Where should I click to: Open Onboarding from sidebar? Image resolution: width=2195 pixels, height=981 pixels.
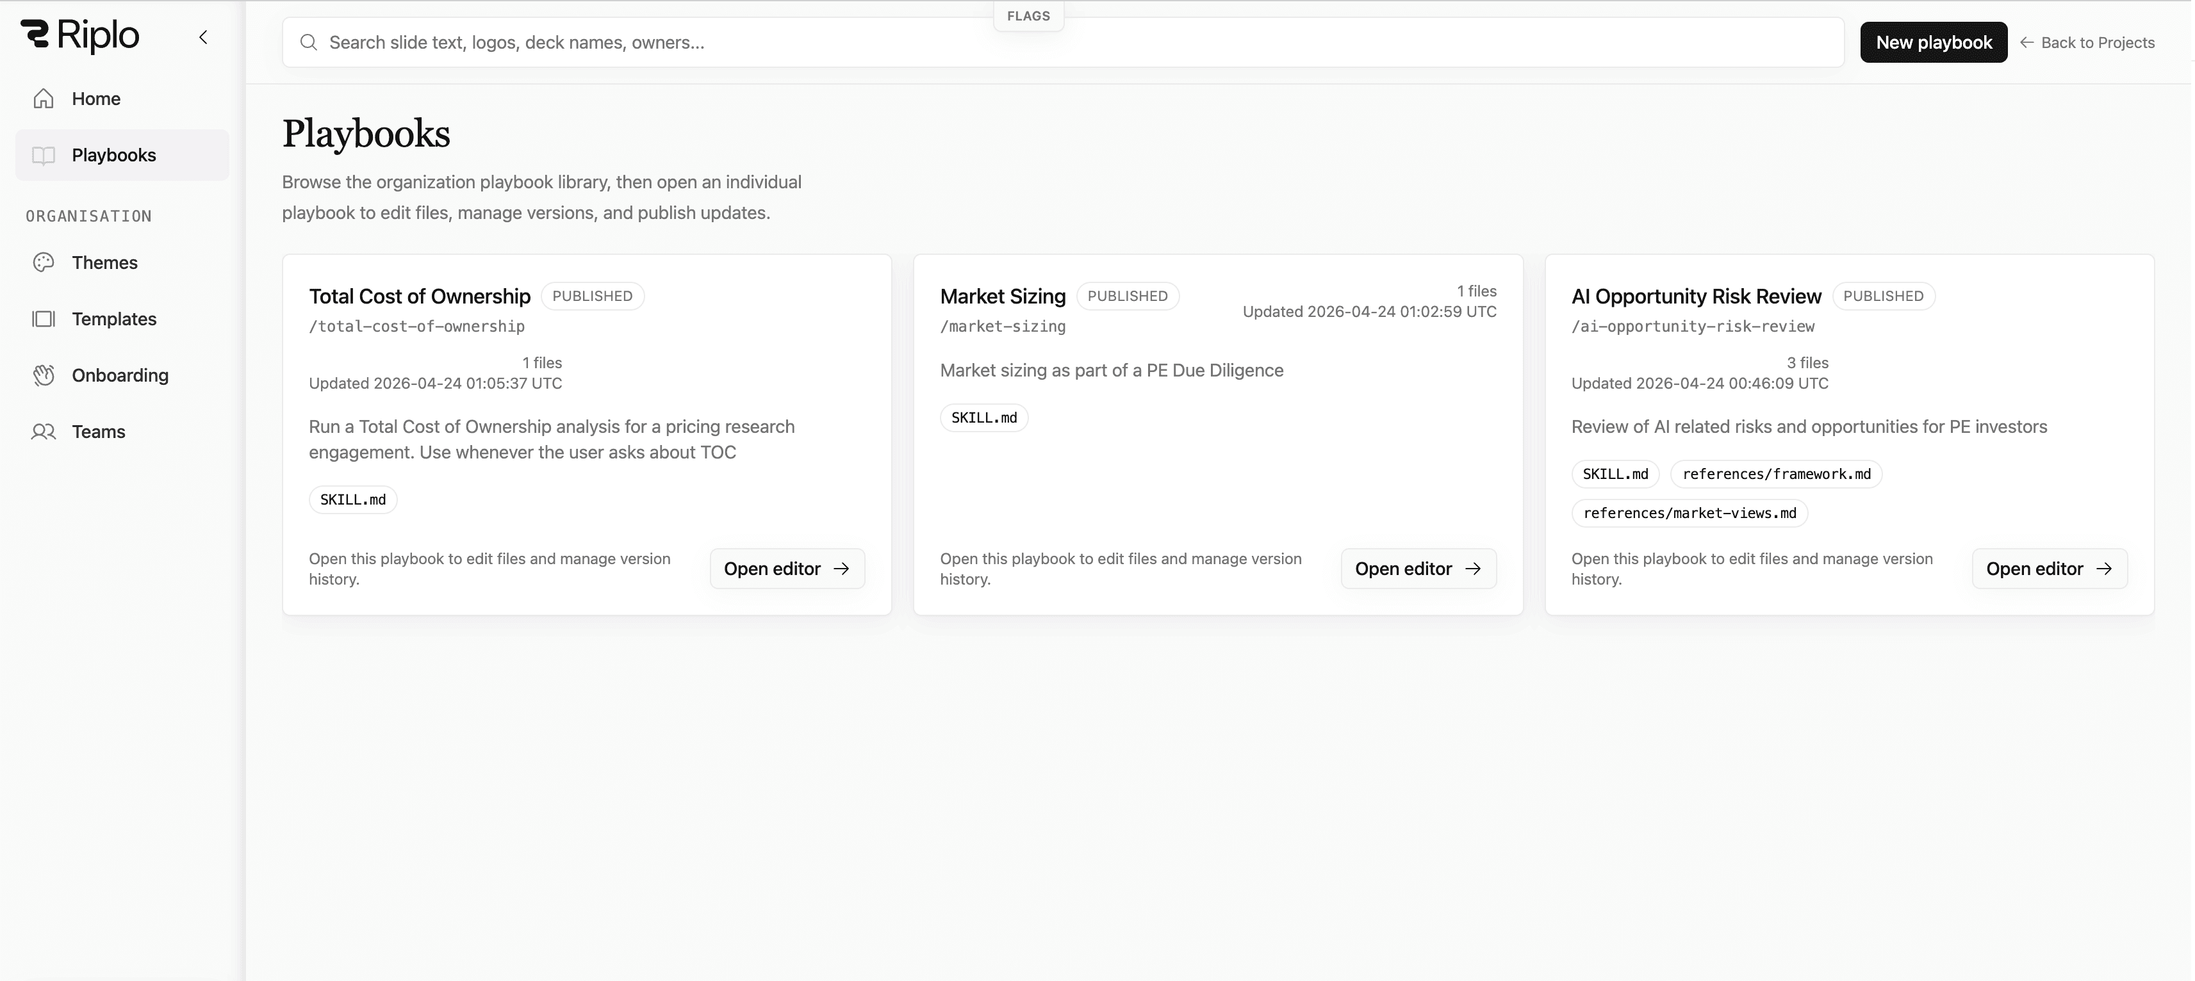click(x=122, y=375)
